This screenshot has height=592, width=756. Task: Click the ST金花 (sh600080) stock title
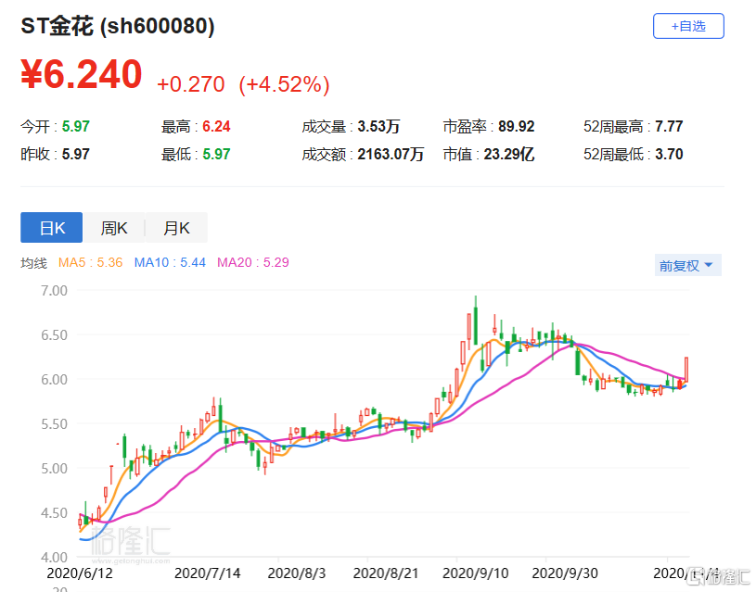click(x=118, y=26)
